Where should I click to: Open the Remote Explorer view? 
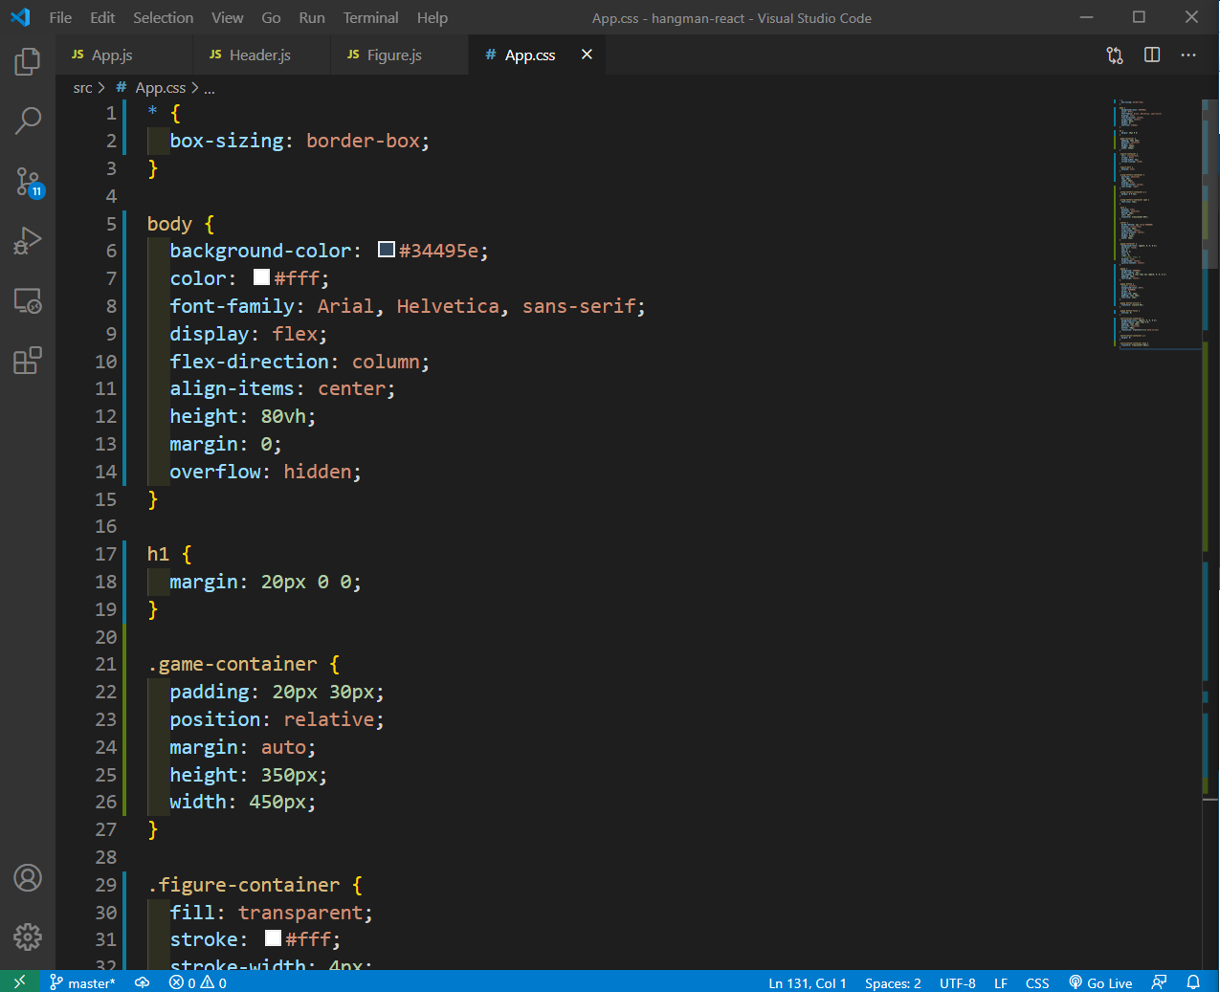[x=28, y=300]
